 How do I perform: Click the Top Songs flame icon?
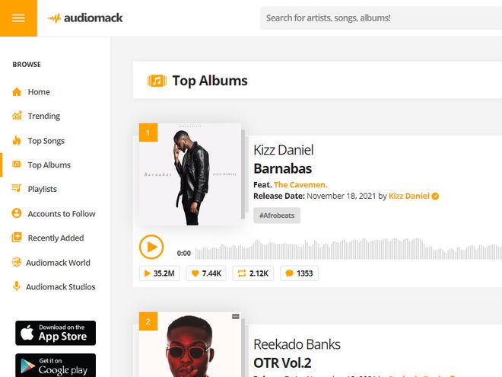pos(17,140)
